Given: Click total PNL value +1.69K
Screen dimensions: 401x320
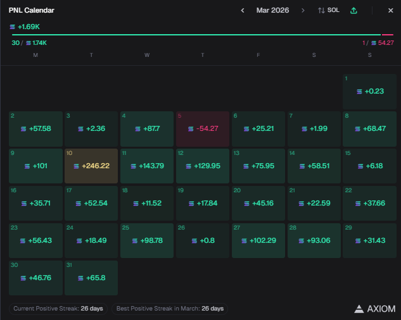Looking at the screenshot, I should [25, 27].
